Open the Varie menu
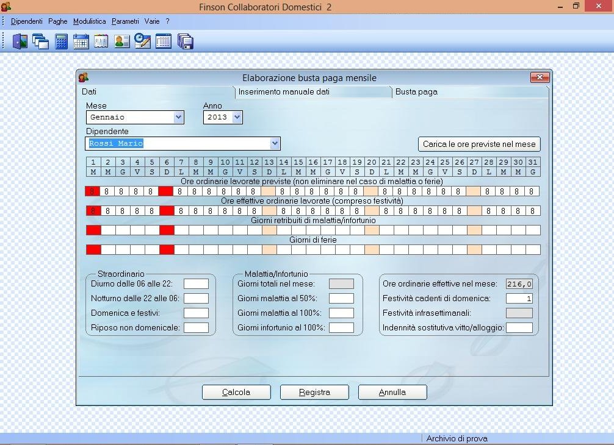This screenshot has height=445, width=614. click(x=151, y=21)
